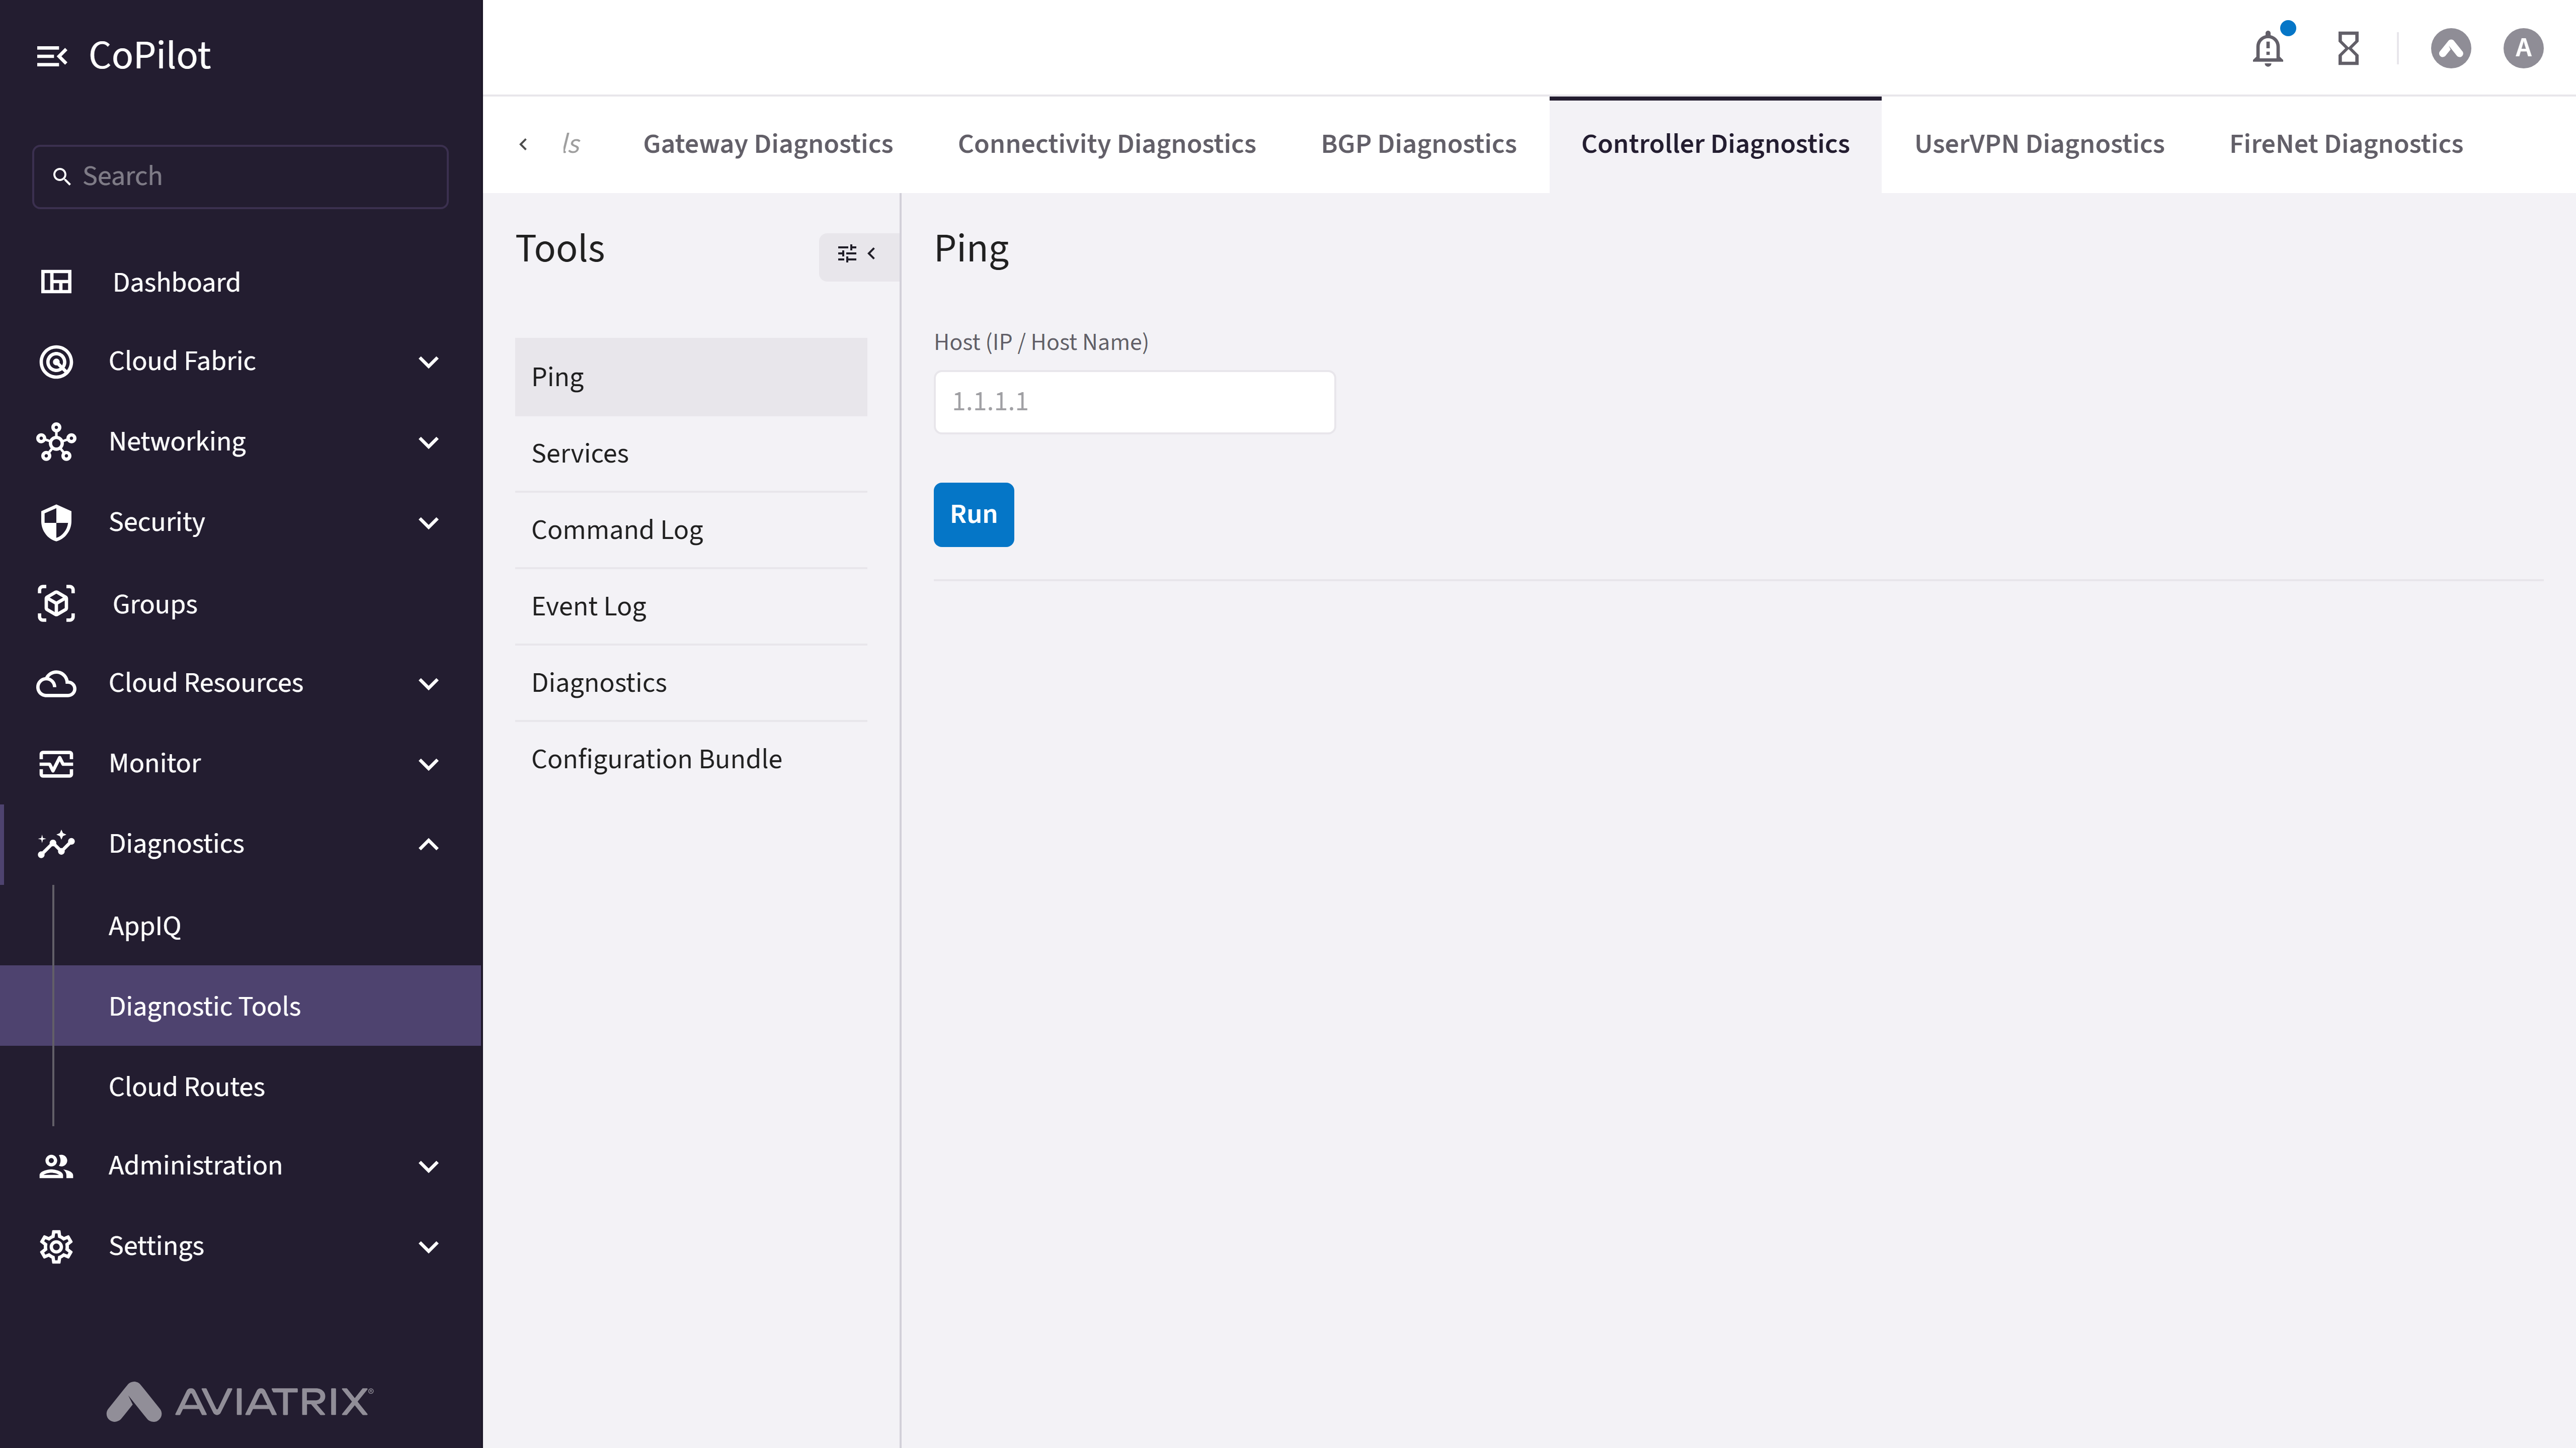Click the Security shield icon

coord(56,522)
